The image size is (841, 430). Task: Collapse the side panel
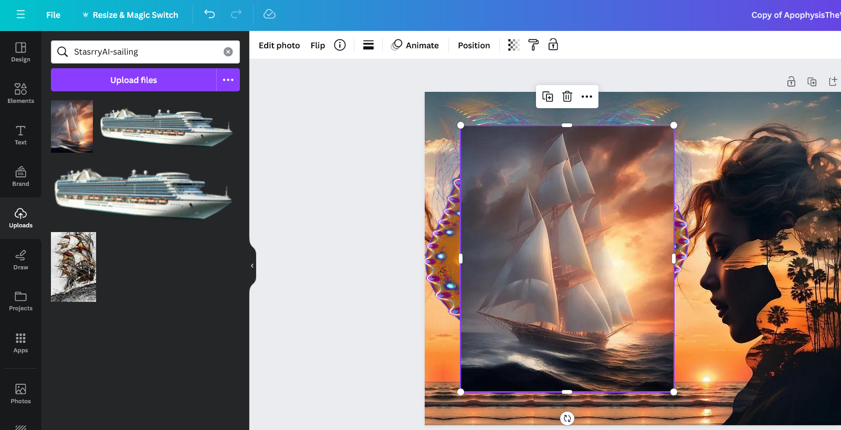click(x=253, y=266)
